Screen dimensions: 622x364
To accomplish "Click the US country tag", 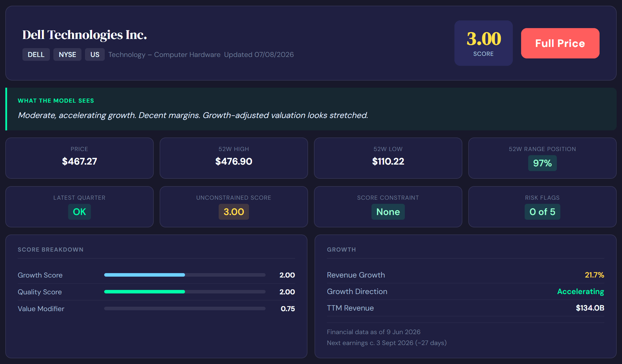I will click(x=95, y=55).
